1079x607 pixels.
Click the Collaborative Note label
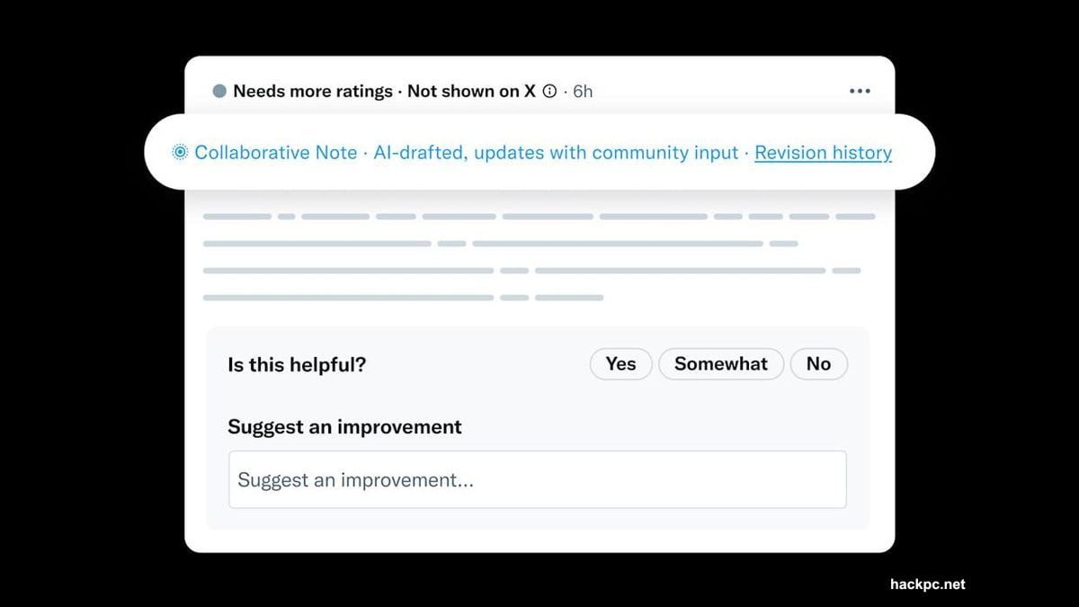275,153
